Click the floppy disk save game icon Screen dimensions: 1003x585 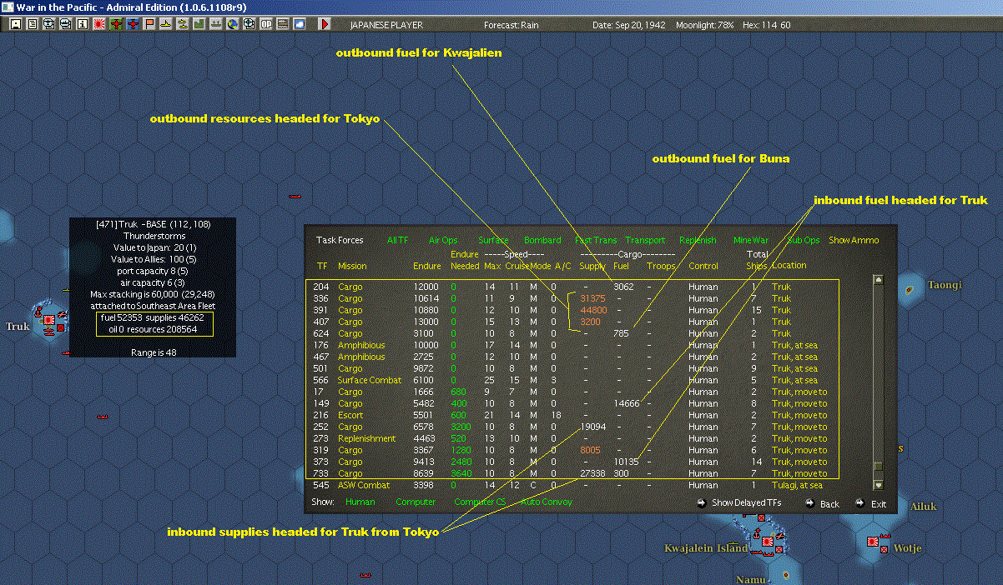pos(15,24)
